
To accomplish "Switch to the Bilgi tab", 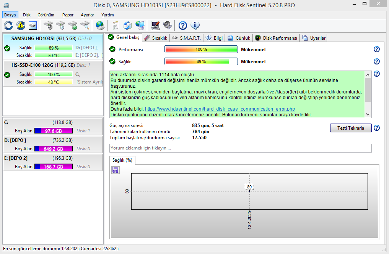I will tap(214, 38).
